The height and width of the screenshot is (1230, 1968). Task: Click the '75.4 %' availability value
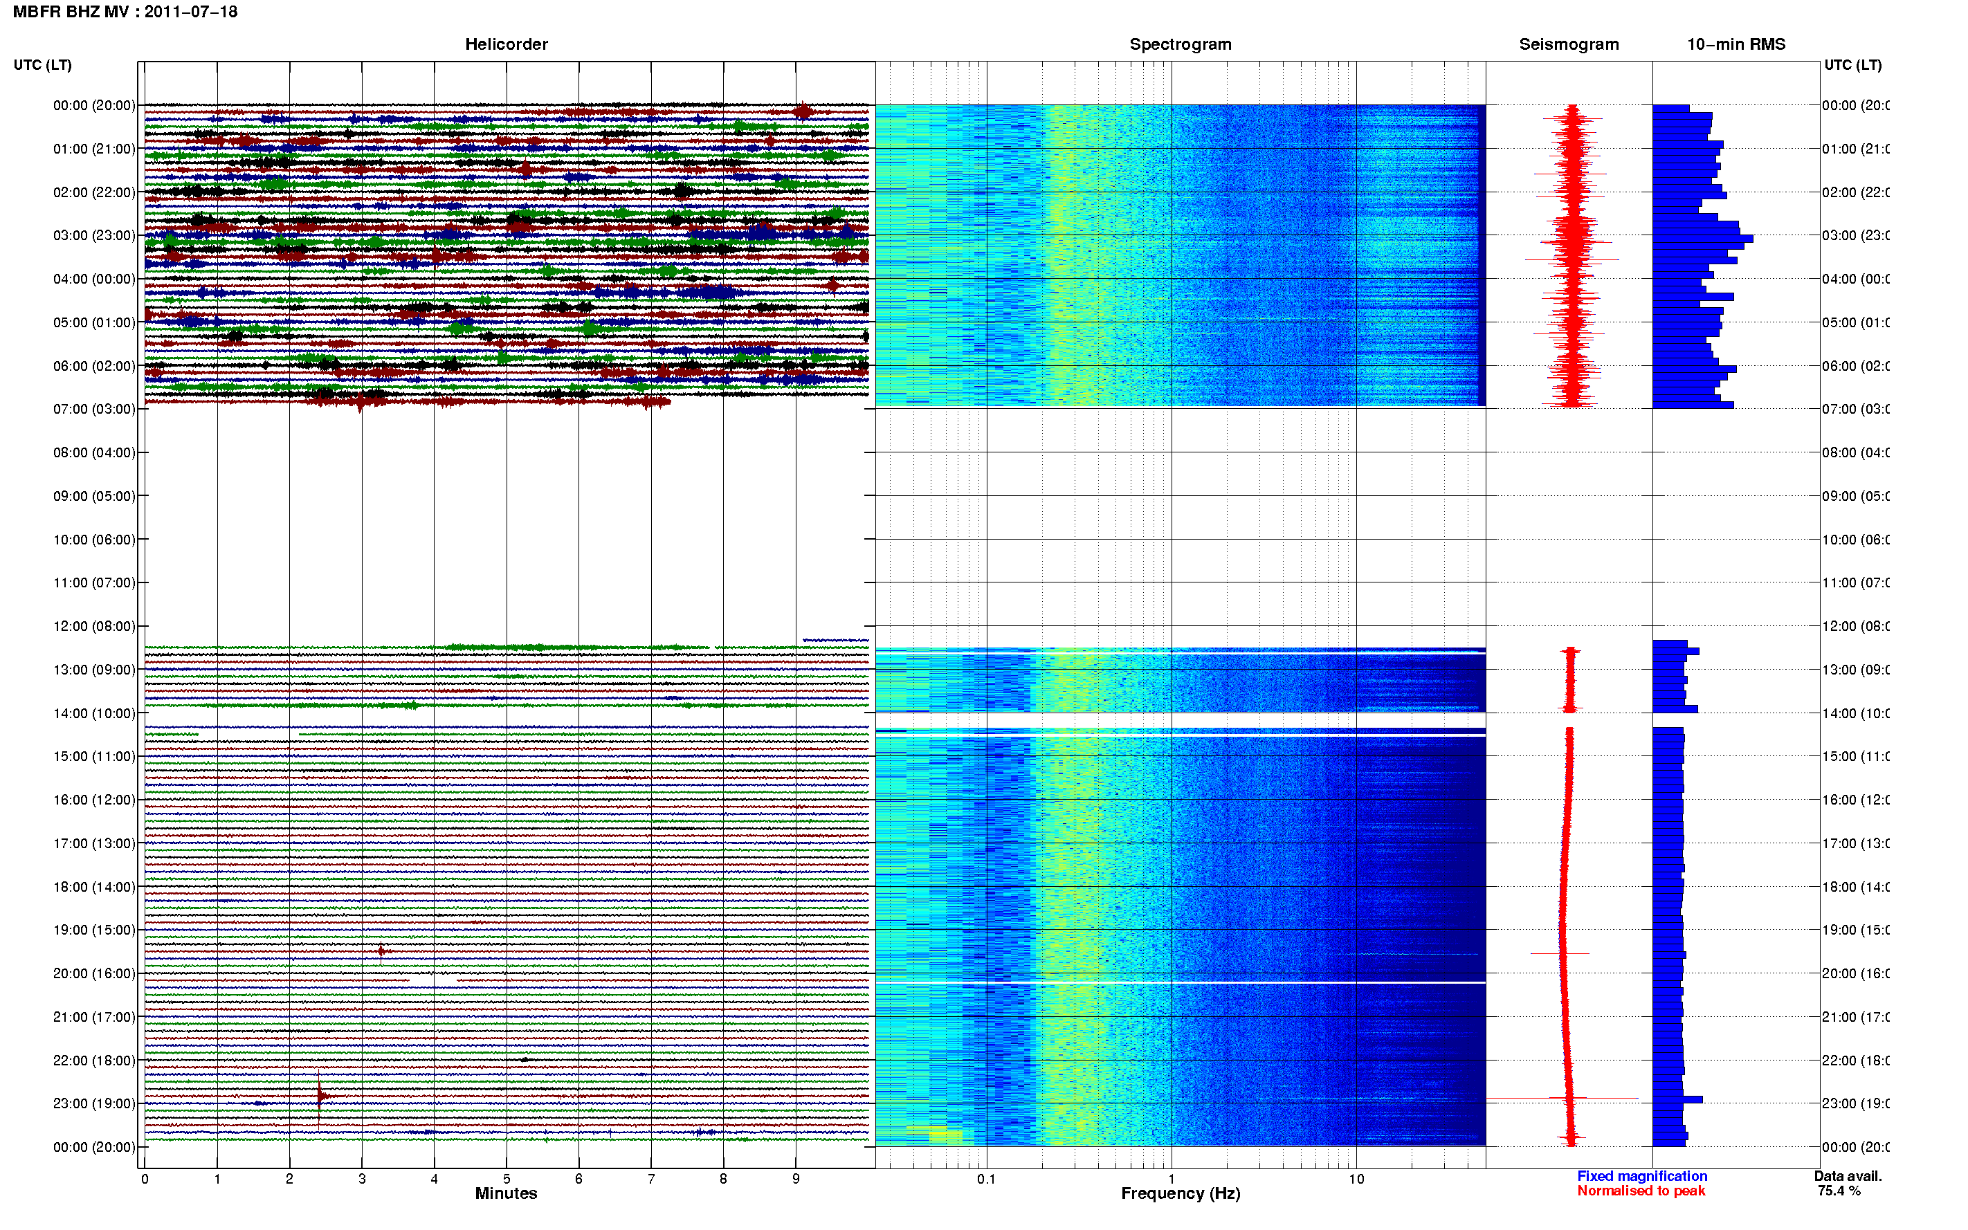point(1839,1191)
